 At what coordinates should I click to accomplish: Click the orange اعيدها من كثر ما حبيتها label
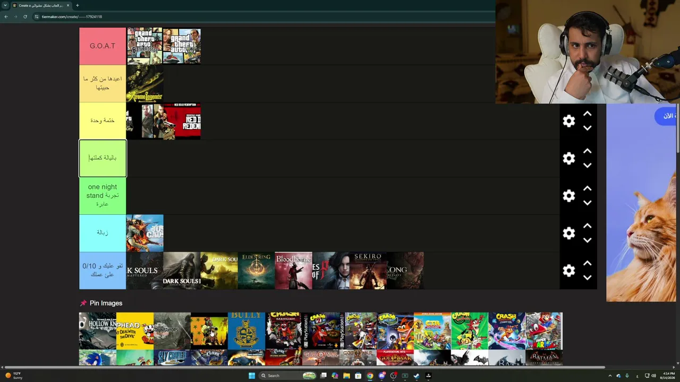(103, 83)
